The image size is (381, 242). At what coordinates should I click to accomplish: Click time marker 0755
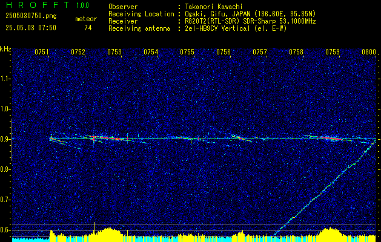[187, 51]
